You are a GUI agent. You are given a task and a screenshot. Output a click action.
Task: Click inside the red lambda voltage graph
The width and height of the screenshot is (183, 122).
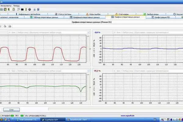point(43,49)
